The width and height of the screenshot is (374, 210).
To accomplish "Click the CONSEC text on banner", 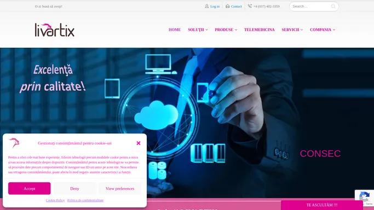I will [320, 154].
